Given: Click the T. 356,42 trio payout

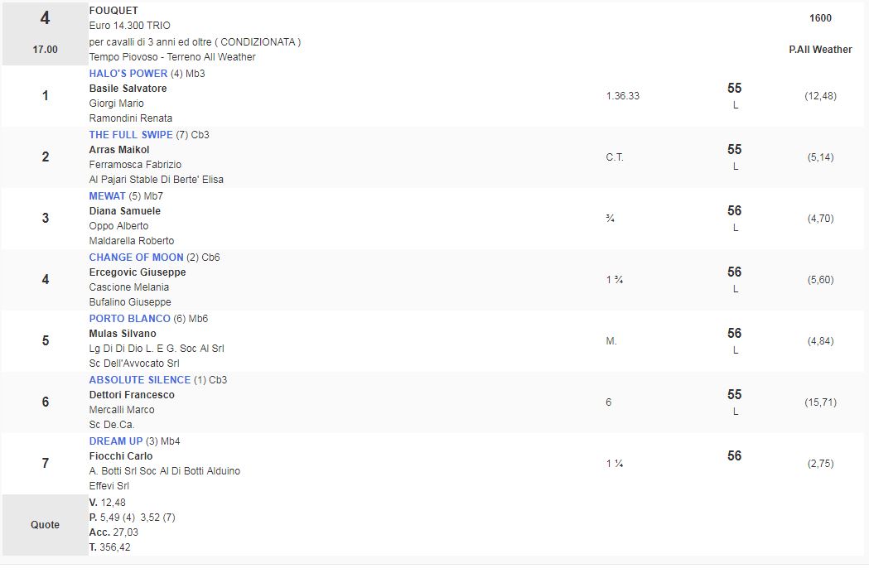Looking at the screenshot, I should (x=109, y=547).
